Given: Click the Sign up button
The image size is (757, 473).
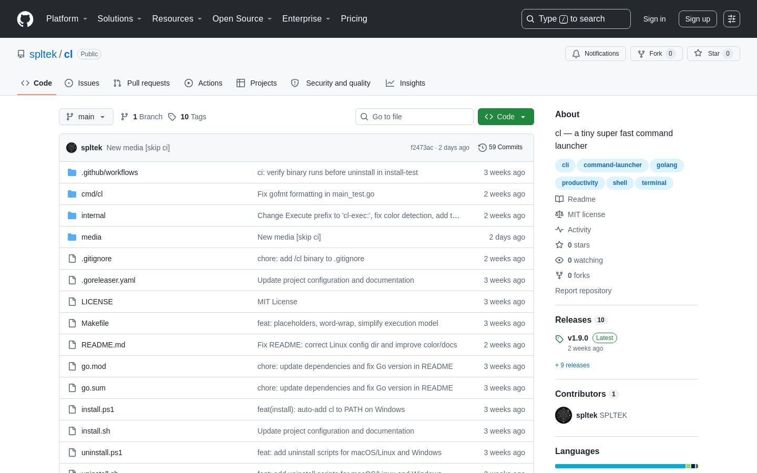Looking at the screenshot, I should pos(698,19).
